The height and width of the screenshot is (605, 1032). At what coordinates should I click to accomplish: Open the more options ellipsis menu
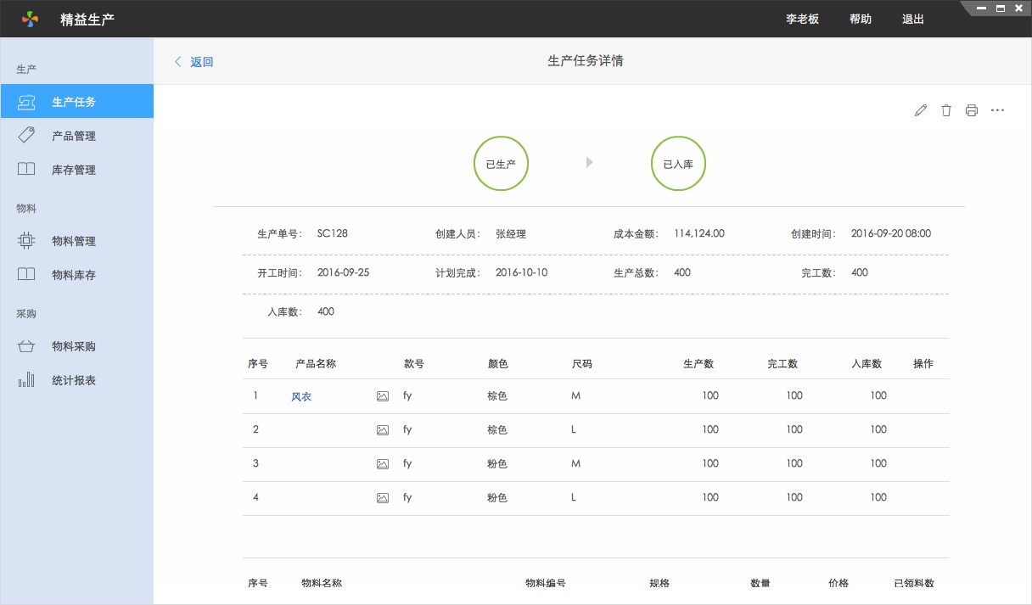(997, 109)
